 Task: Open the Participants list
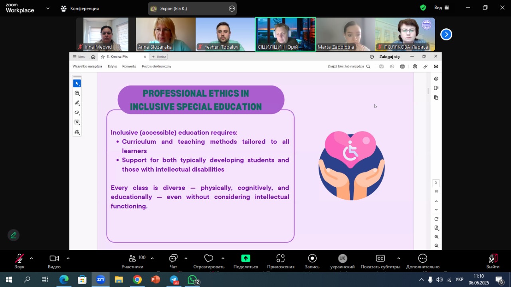(132, 259)
